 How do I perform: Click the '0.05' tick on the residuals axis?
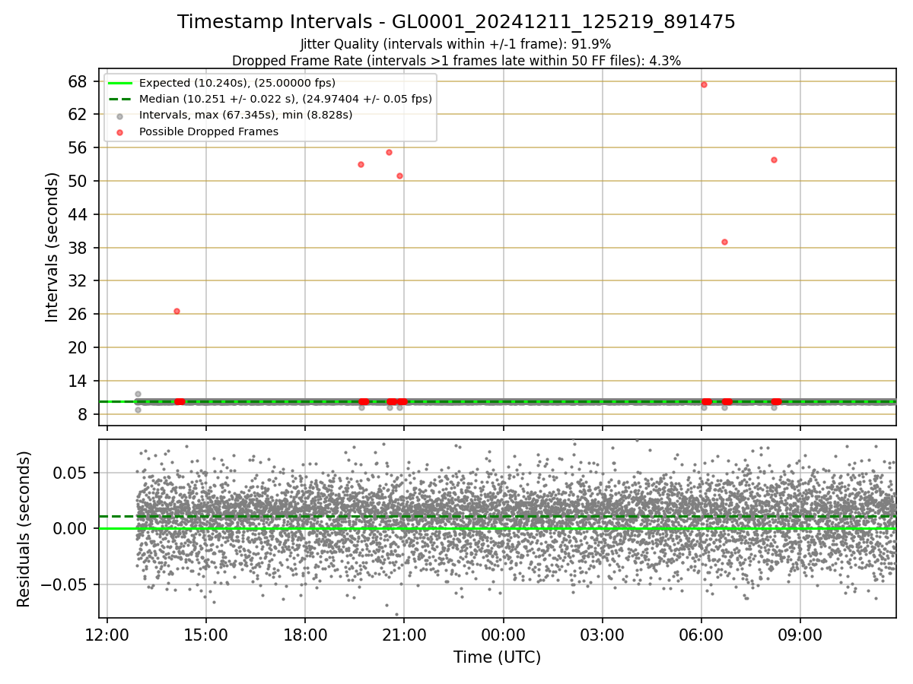pyautogui.click(x=72, y=473)
